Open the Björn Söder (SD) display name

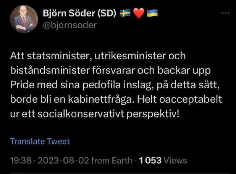point(79,14)
